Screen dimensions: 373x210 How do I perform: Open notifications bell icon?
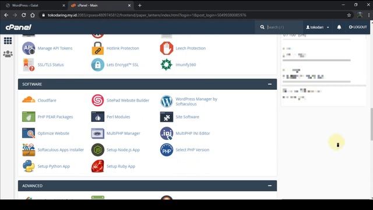pos(339,27)
